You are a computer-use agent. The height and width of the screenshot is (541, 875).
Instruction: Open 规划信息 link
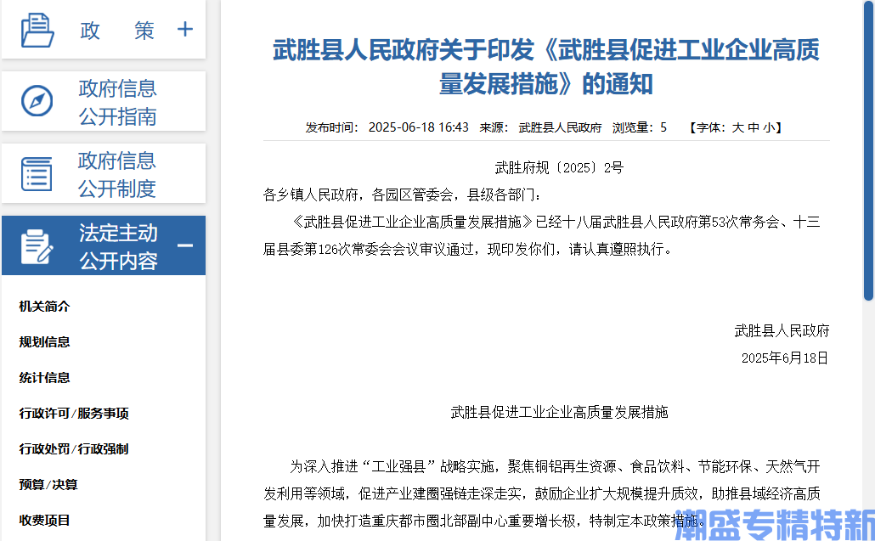(45, 342)
